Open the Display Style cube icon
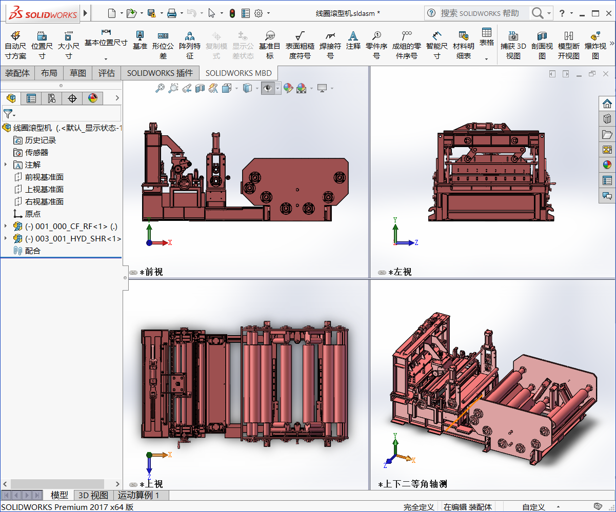 click(247, 88)
